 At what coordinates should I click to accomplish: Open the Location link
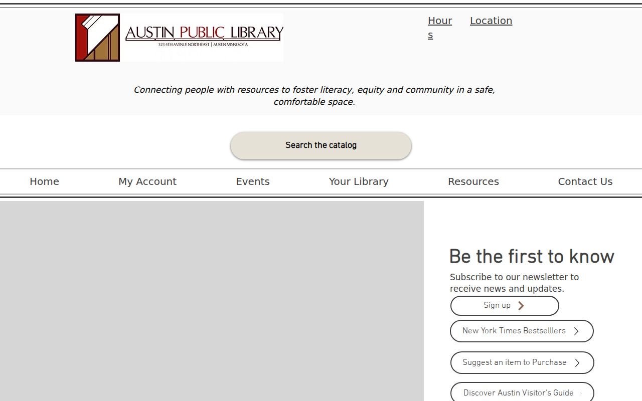[x=491, y=21]
